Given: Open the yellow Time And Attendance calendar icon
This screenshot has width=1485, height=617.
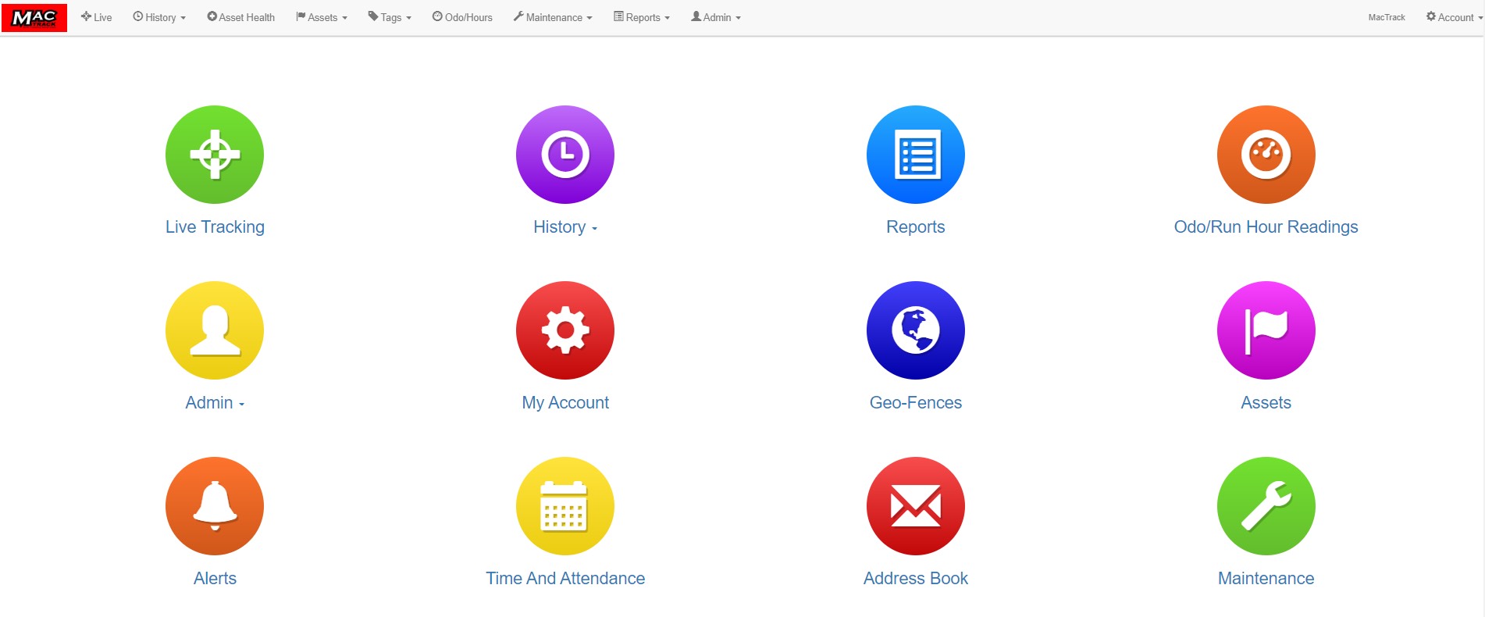Looking at the screenshot, I should click(x=565, y=506).
